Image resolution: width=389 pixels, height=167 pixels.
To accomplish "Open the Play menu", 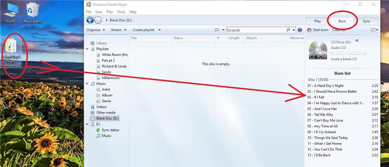I will point(110,12).
